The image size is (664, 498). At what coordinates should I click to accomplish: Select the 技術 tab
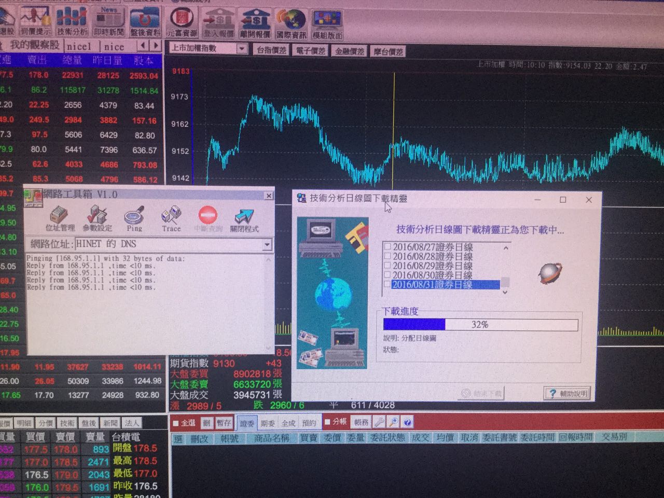(67, 423)
